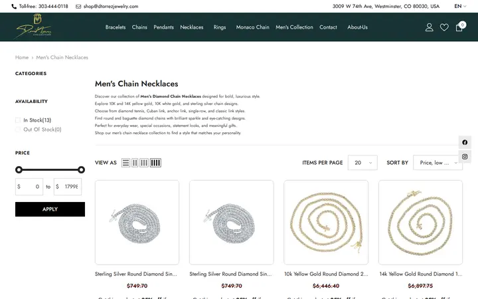Screen dimensions: 478x299
Task: Open the user account icon
Action: point(430,27)
